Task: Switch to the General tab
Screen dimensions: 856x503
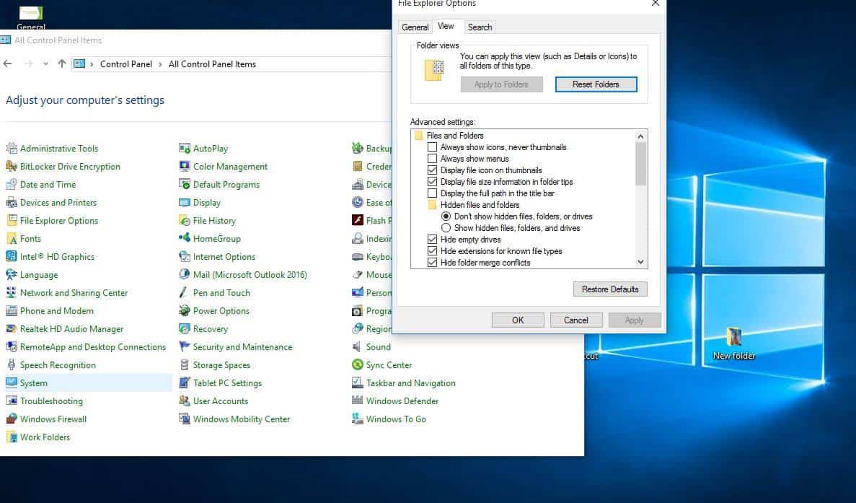Action: pos(415,27)
